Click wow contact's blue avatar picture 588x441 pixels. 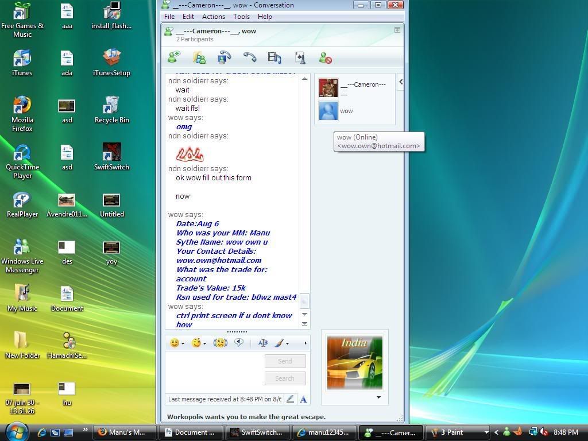328,111
